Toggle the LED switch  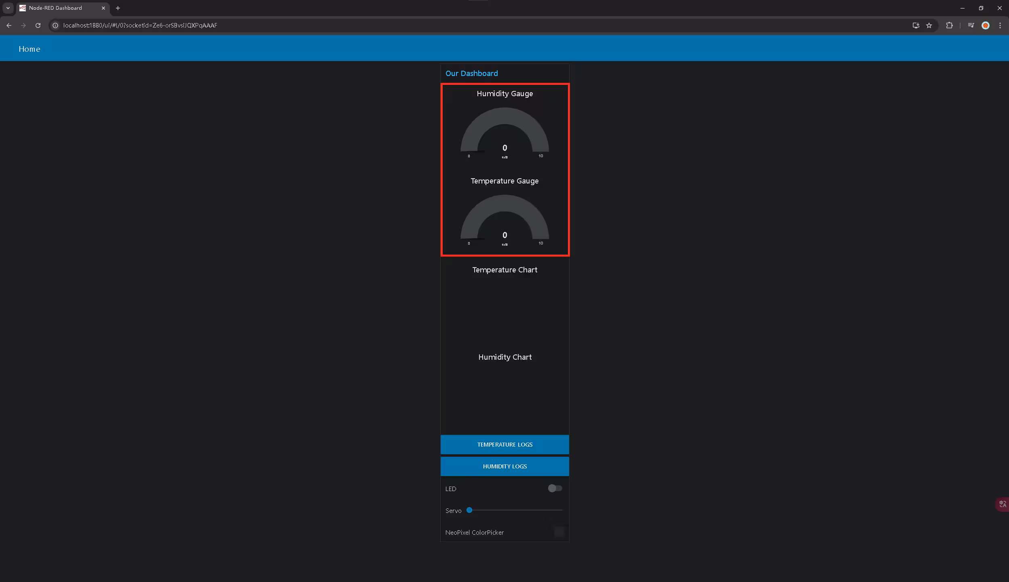555,488
